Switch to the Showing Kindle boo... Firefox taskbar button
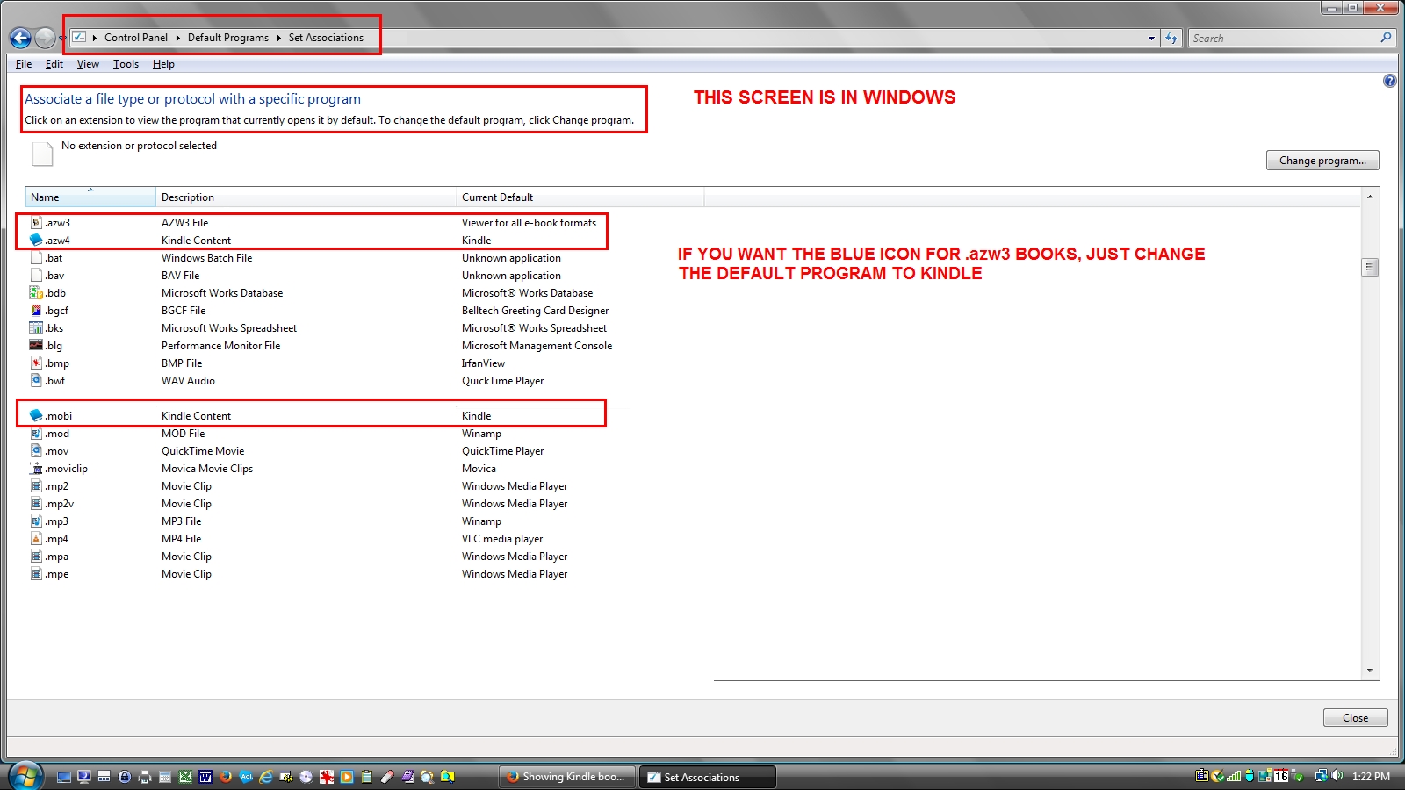Image resolution: width=1405 pixels, height=790 pixels. pyautogui.click(x=566, y=777)
